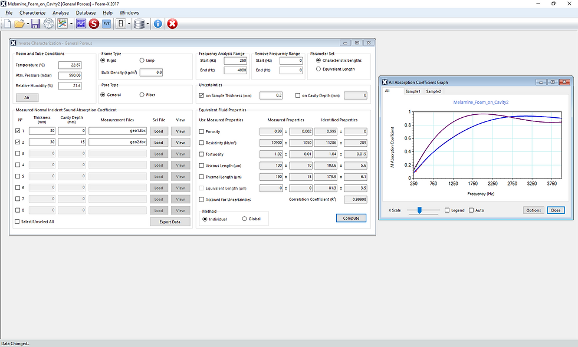Viewport: 578px width, 347px height.
Task: Enable Account for Uncertainties
Action: pos(201,199)
